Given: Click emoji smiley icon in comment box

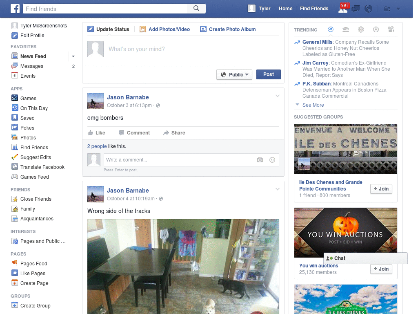Looking at the screenshot, I should point(272,160).
